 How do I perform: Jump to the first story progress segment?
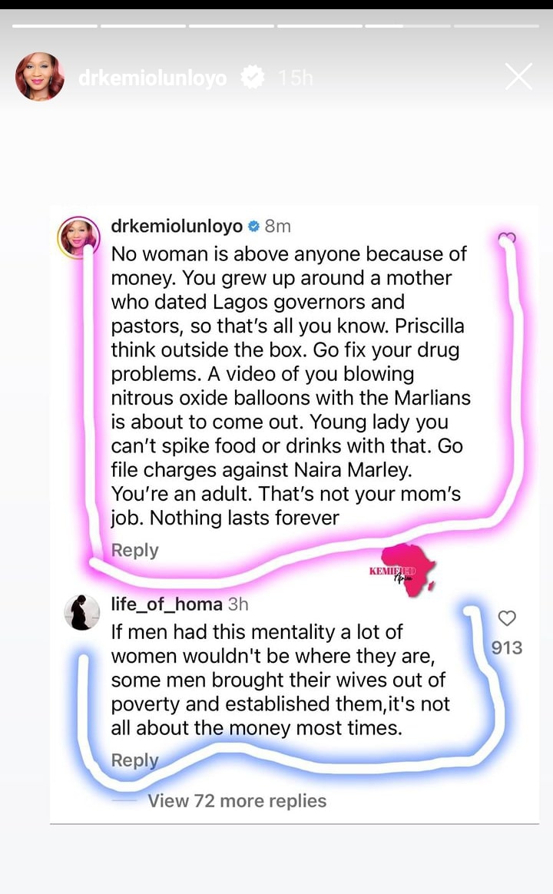[x=55, y=26]
